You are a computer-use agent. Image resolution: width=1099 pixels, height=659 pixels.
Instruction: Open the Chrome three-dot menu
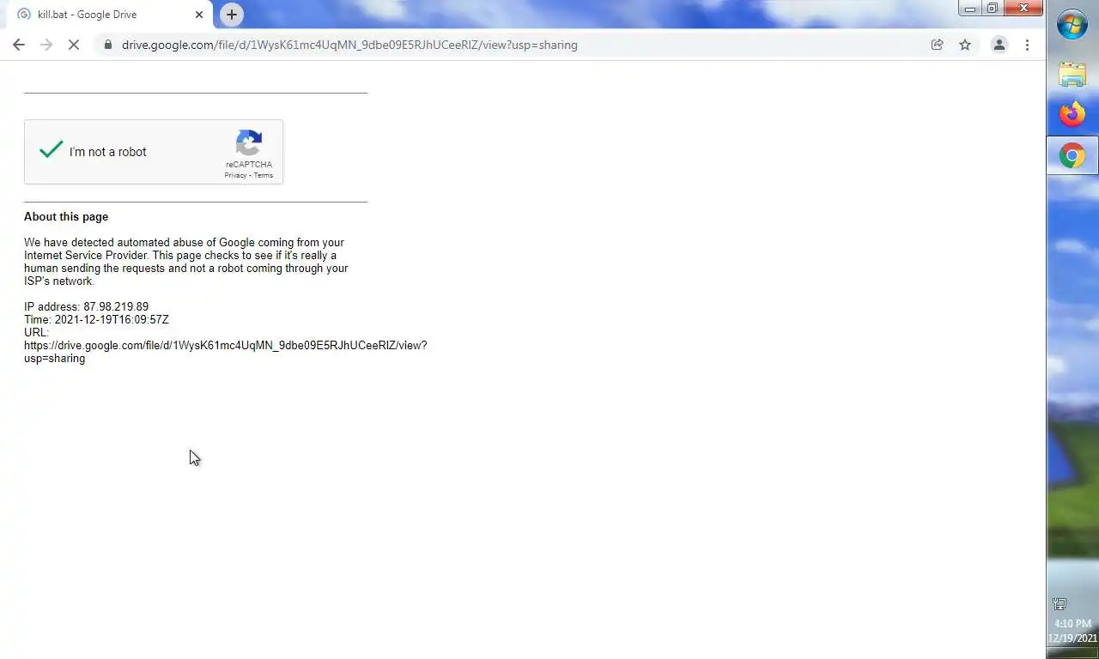[1027, 45]
